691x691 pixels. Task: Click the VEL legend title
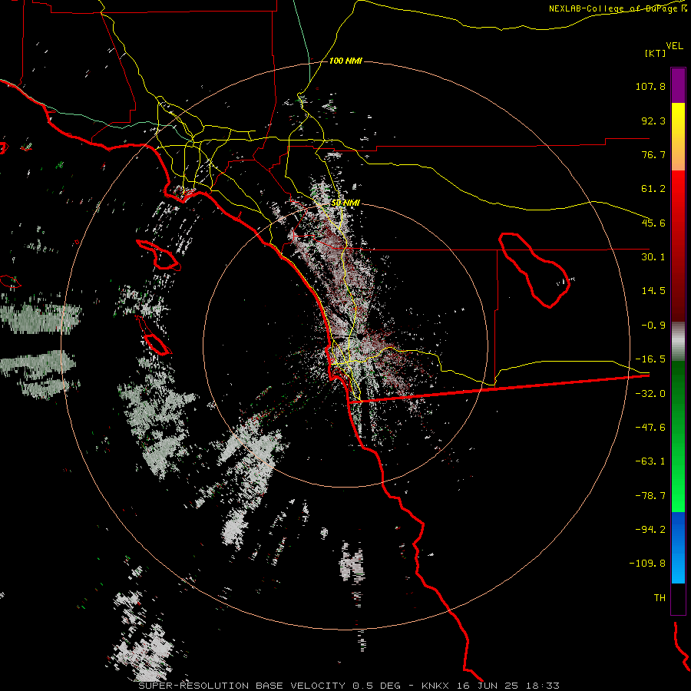pos(674,46)
